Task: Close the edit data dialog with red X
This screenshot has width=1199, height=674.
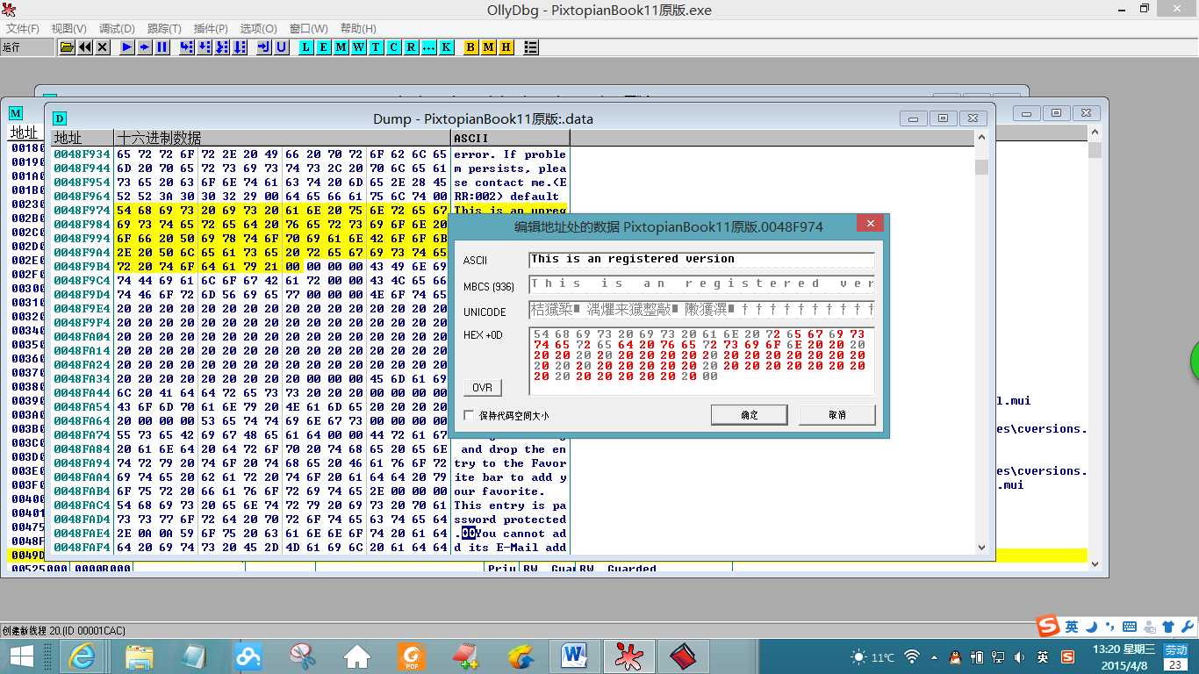Action: tap(870, 224)
